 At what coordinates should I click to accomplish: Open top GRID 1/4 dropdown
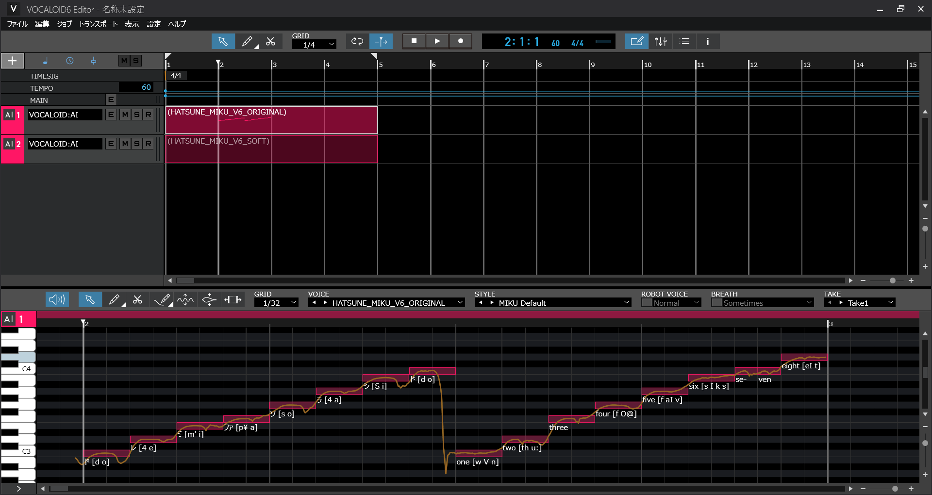pos(314,44)
